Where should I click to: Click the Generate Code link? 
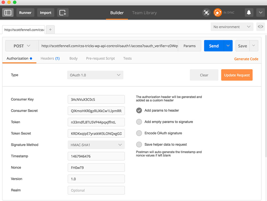coord(246,59)
